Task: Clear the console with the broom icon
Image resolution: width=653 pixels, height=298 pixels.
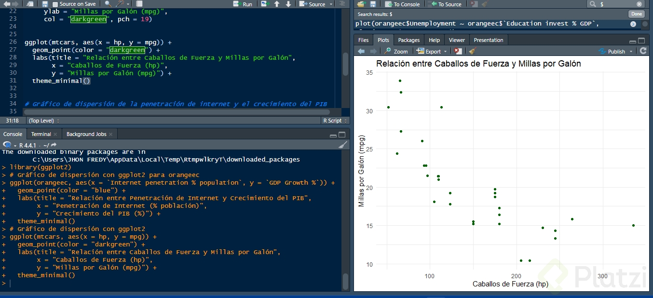Action: point(342,145)
